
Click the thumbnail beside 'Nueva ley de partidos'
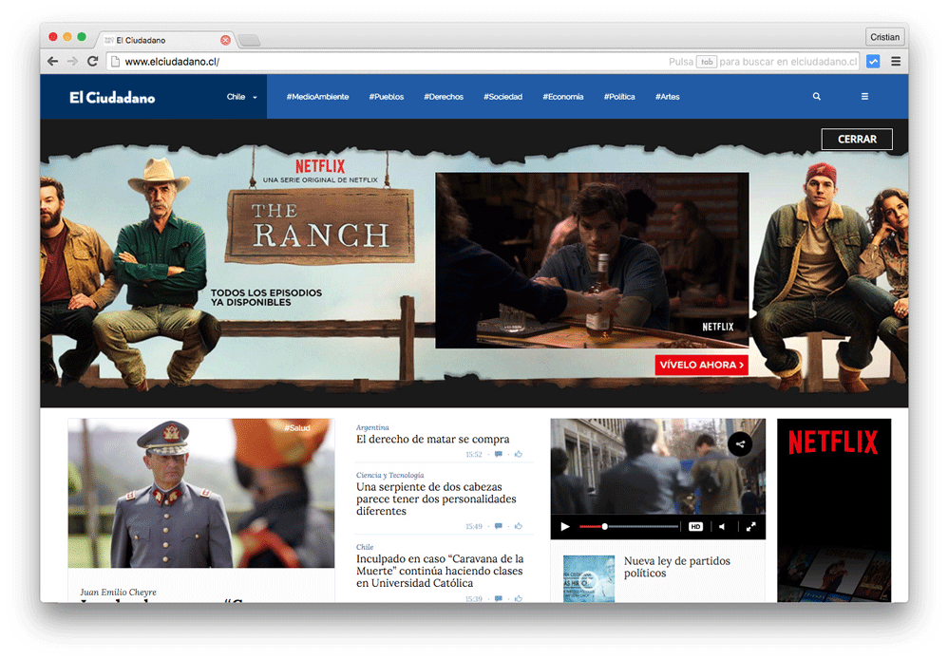(589, 578)
